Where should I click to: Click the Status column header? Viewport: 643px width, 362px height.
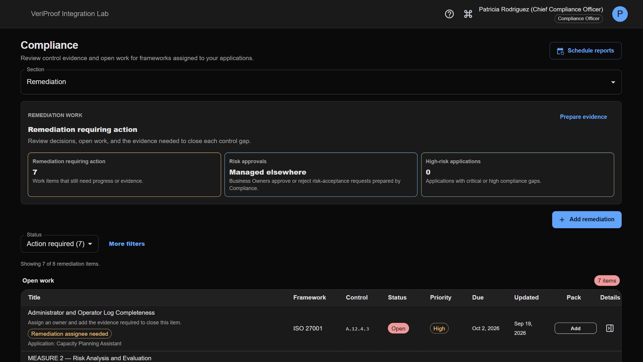pos(397,297)
